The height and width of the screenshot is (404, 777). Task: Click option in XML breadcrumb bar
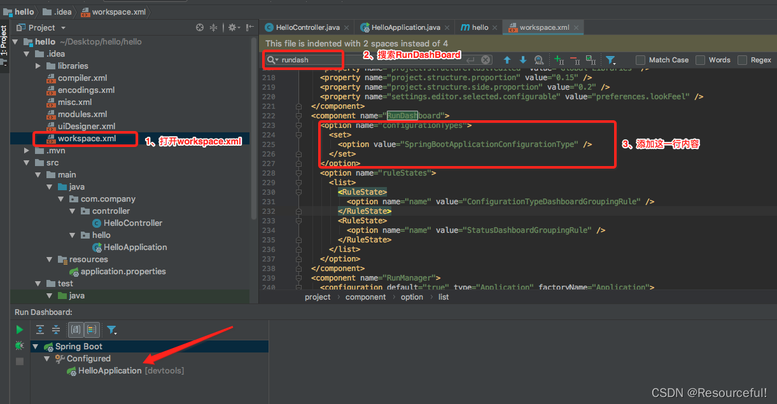412,297
